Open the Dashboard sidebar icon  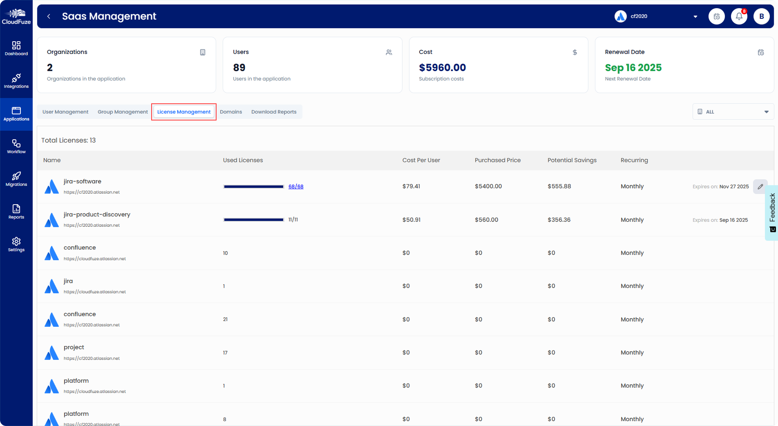(16, 48)
